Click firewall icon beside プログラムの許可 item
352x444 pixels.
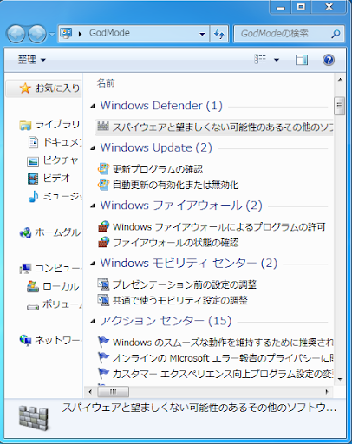(x=103, y=226)
